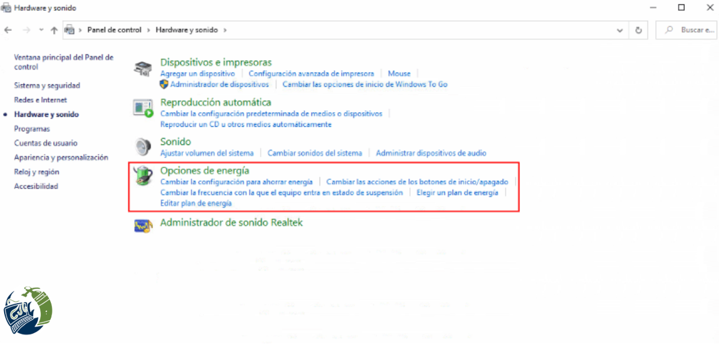Open Reloj y región category
This screenshot has height=345, width=719.
coord(37,172)
